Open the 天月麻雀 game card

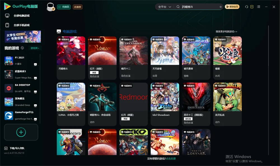tap(165, 58)
